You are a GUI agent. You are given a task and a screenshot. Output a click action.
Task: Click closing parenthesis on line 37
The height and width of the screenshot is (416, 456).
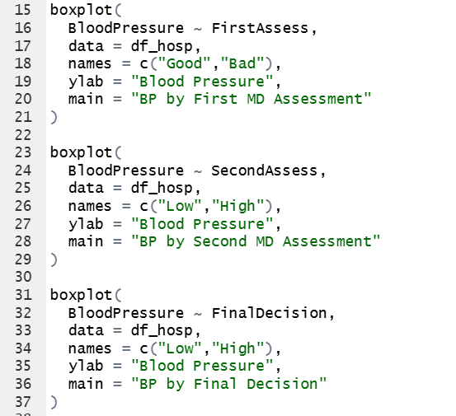(54, 402)
